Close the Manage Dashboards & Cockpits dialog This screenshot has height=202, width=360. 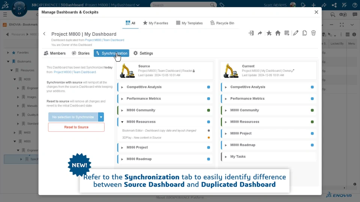click(316, 12)
